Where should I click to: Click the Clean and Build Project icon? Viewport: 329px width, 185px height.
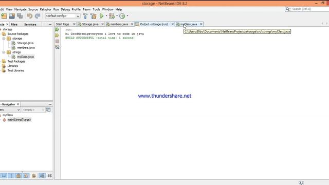(94, 16)
